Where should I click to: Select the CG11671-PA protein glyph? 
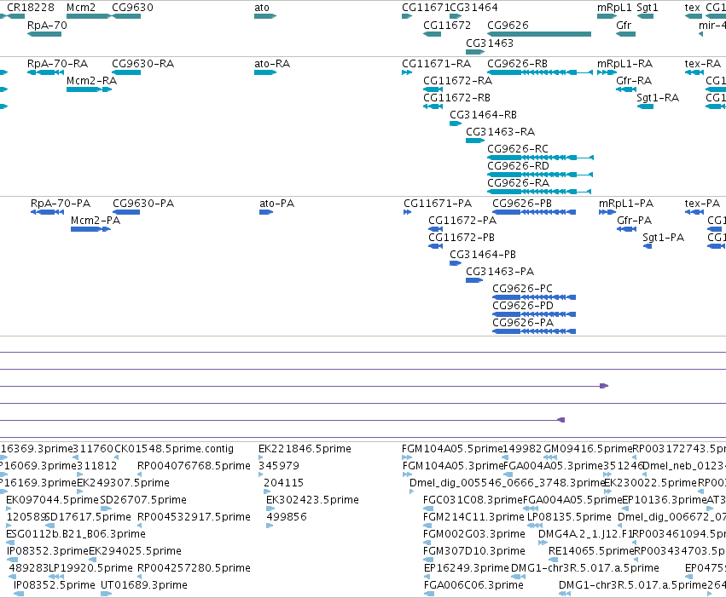(408, 212)
